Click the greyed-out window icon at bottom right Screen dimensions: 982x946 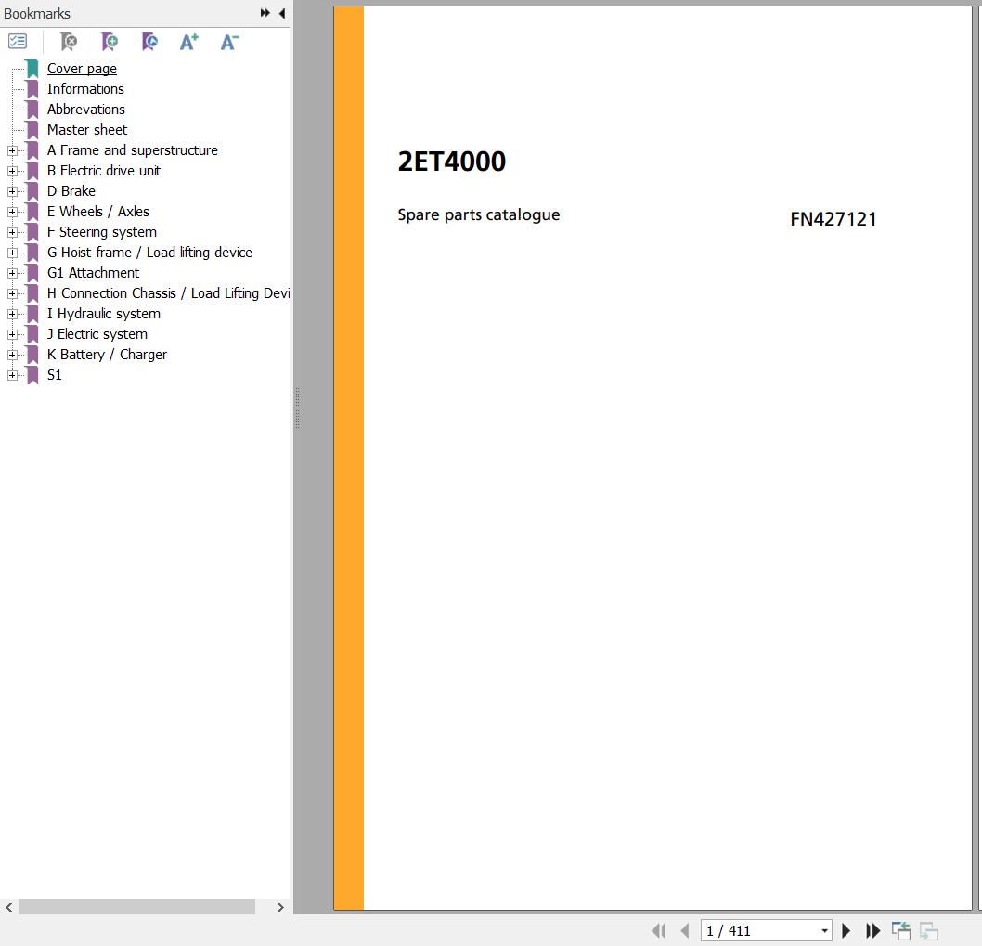tap(929, 930)
